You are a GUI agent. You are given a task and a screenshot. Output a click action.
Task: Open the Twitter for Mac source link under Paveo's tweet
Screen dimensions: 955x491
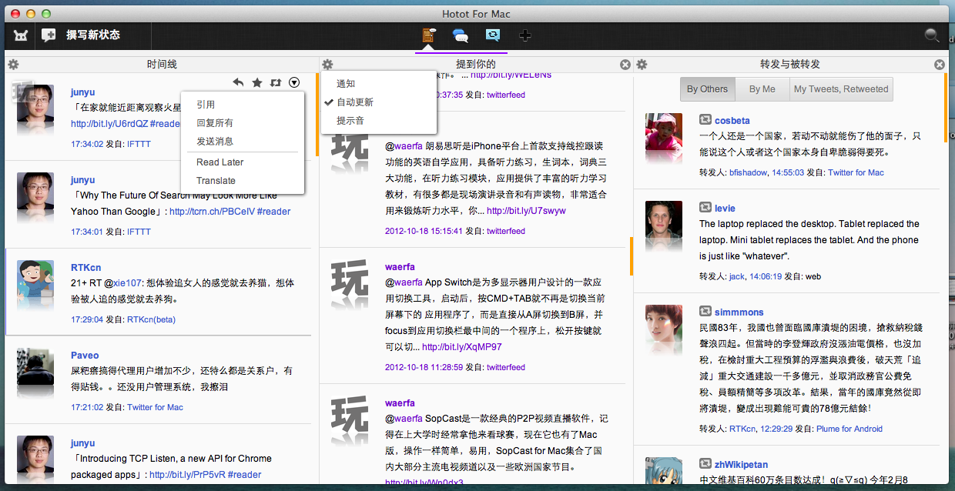[x=156, y=407]
